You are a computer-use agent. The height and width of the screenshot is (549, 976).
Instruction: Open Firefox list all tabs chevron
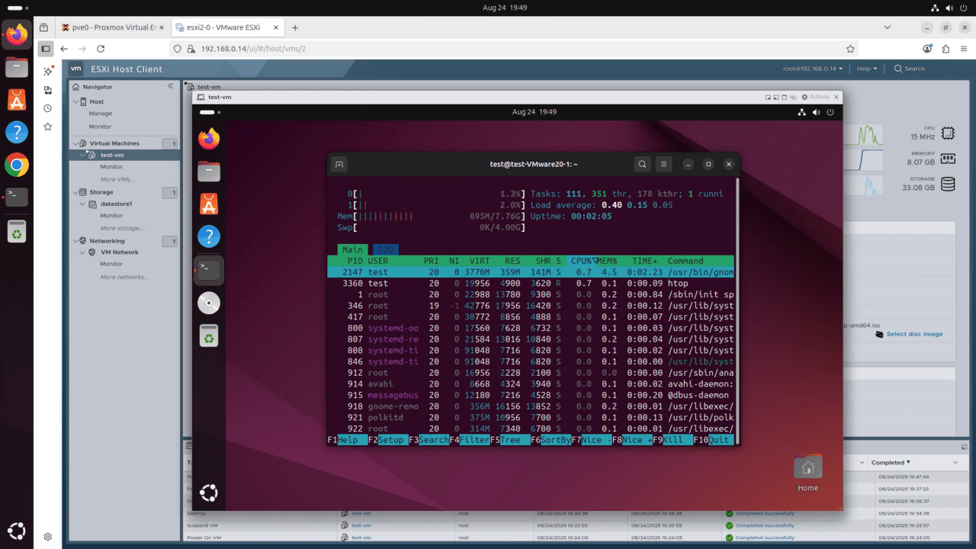click(888, 27)
